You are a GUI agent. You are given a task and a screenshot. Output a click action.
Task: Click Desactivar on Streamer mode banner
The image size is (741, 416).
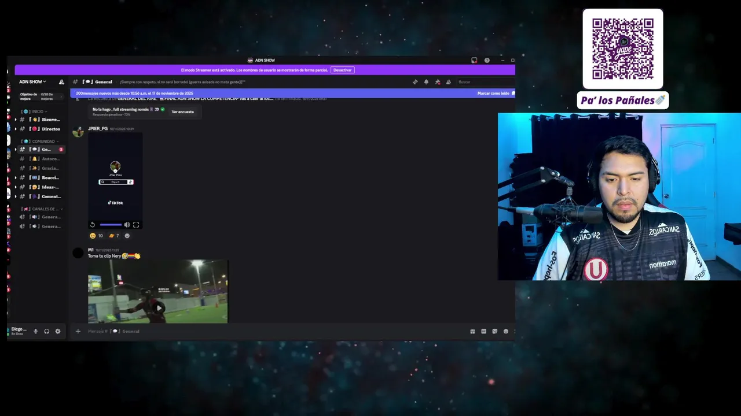342,70
